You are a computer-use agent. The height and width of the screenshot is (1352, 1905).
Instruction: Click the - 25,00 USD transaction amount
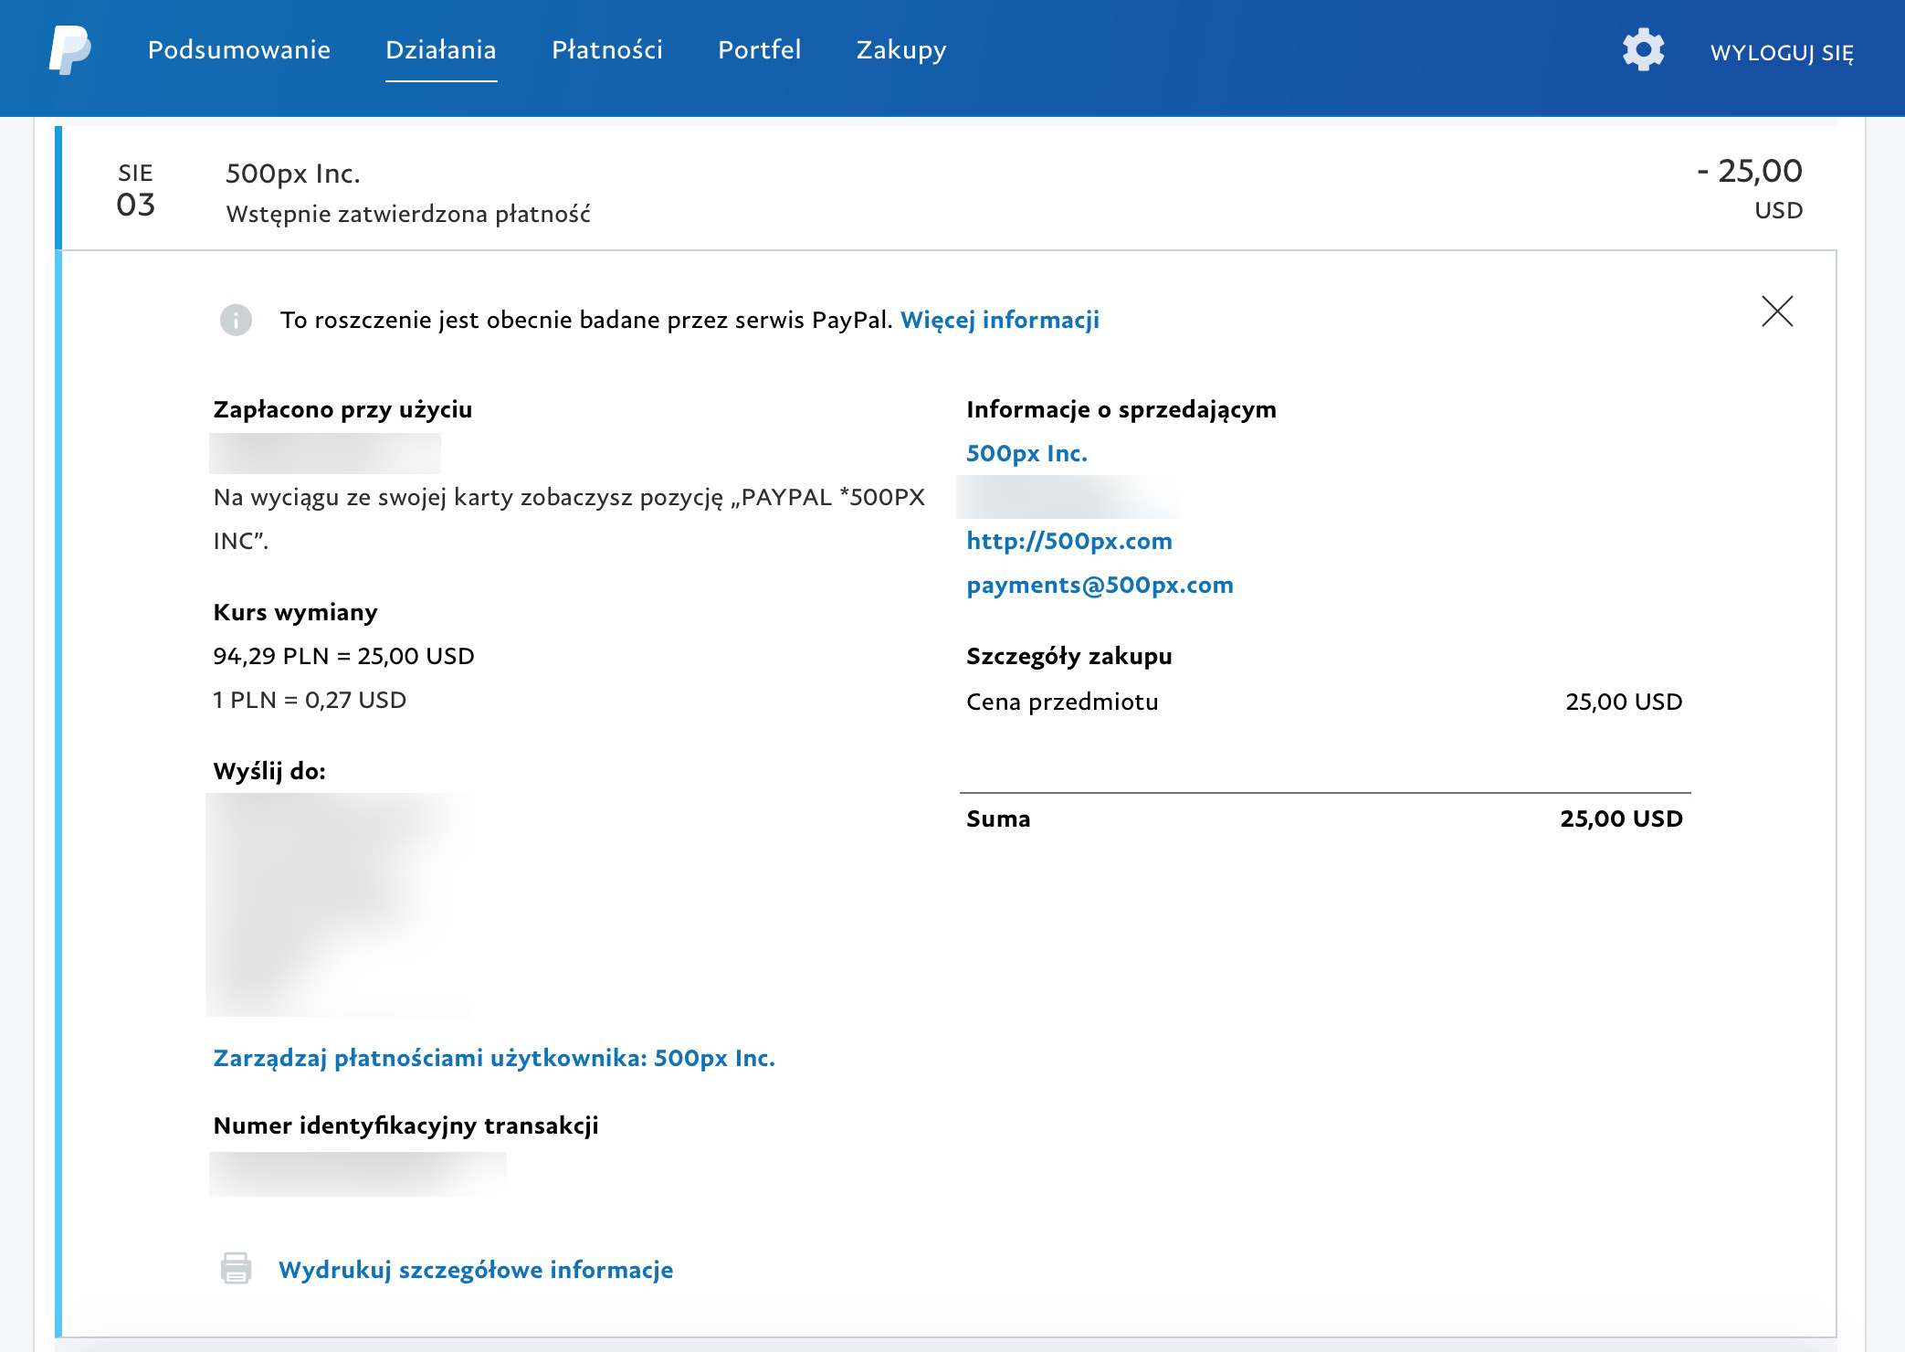[x=1749, y=188]
